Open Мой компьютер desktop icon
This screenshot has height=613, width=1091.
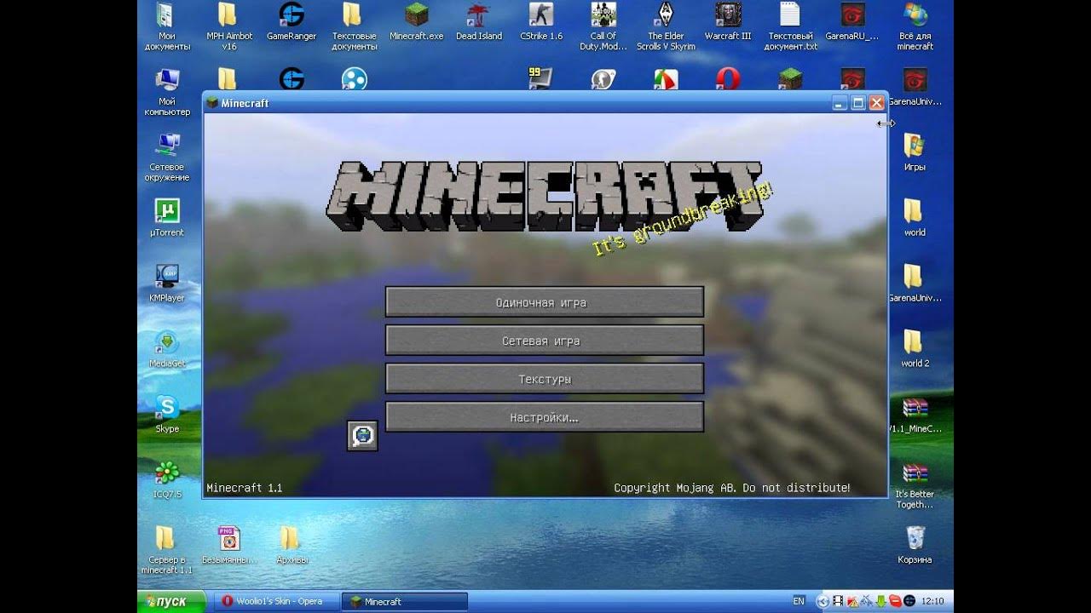[167, 93]
